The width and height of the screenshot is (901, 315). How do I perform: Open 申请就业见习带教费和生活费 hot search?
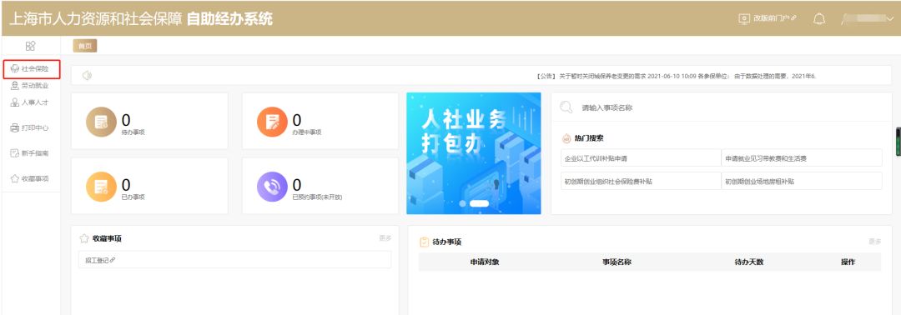[802, 157]
